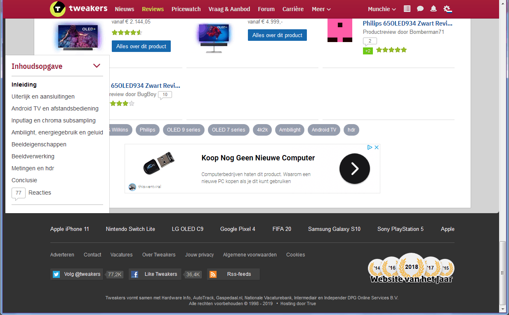Click the OLED 7 series tag
Image resolution: width=509 pixels, height=315 pixels.
pos(229,130)
